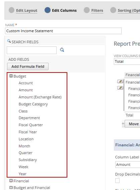
Task: Select the Fiscal Year field
Action: pos(28,132)
